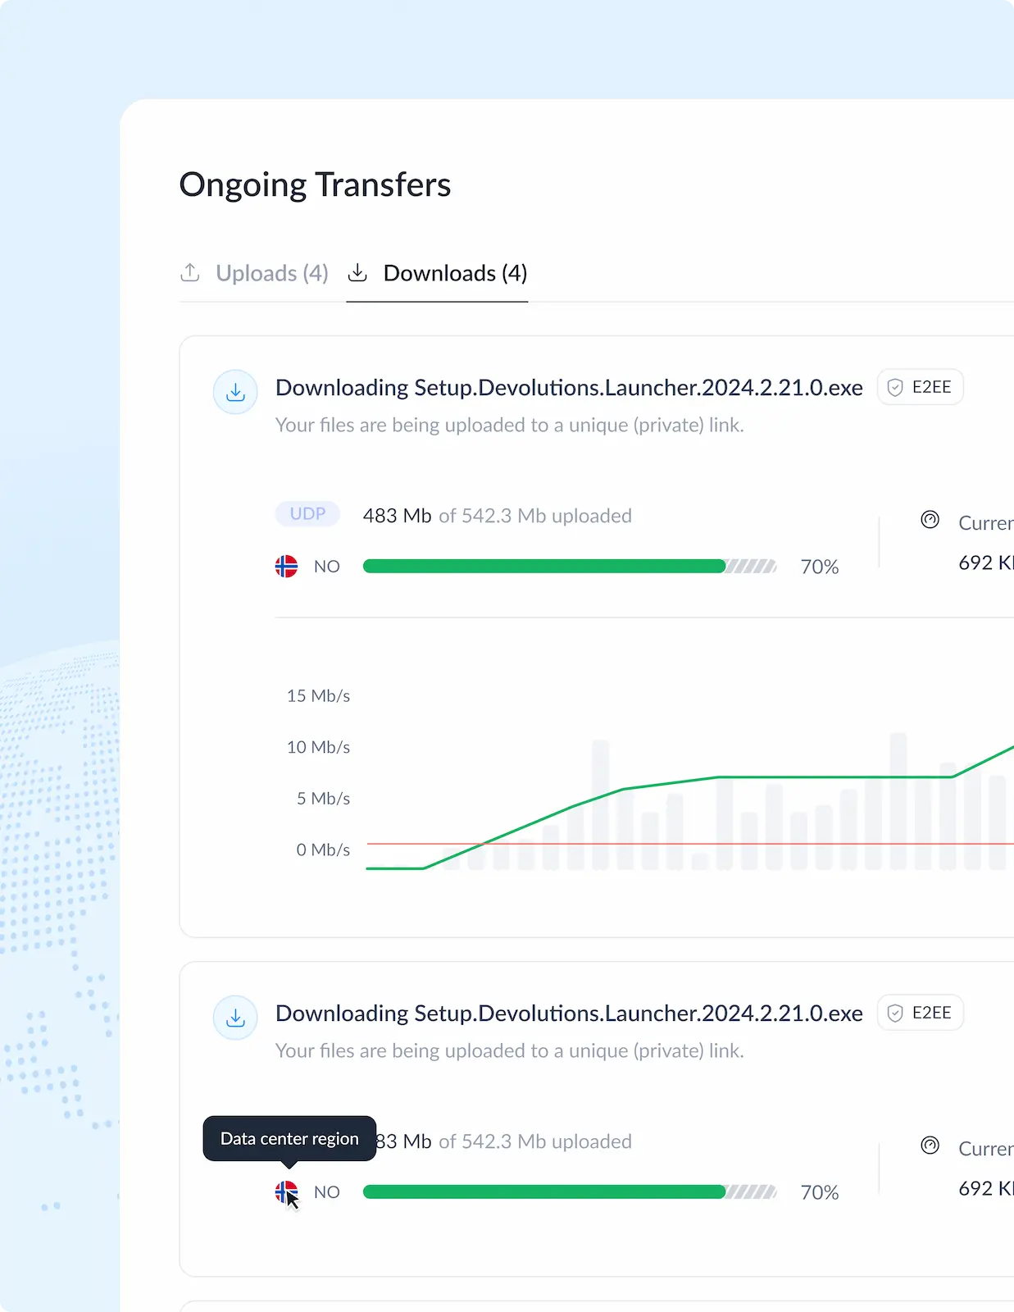Viewport: 1014px width, 1312px height.
Task: Click the 692 speed value in second card
Action: pos(986,1188)
